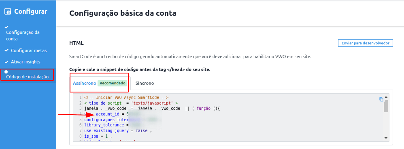The image size is (404, 149).
Task: Click the code line containing 'texto/javascript'
Action: tap(131, 103)
